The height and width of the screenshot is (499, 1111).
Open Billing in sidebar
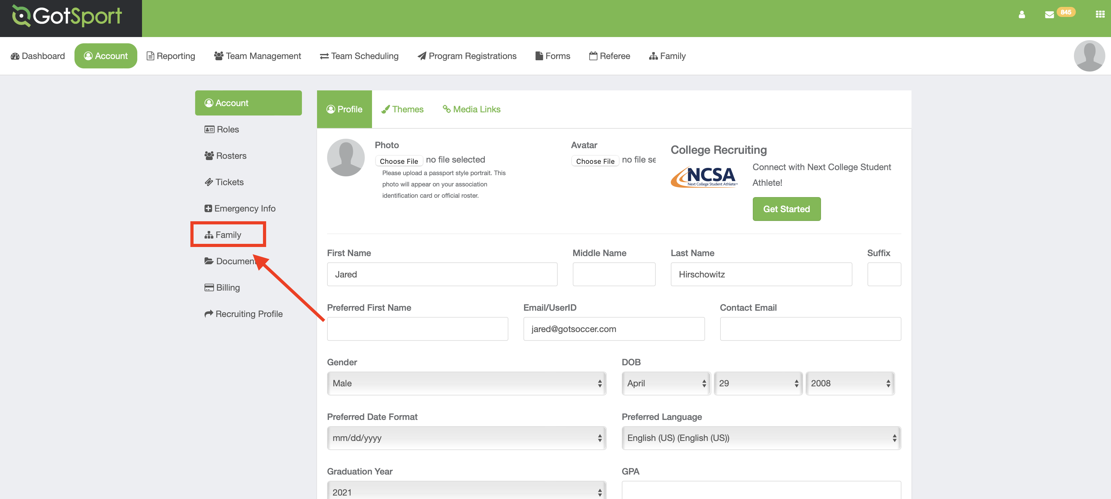point(222,288)
